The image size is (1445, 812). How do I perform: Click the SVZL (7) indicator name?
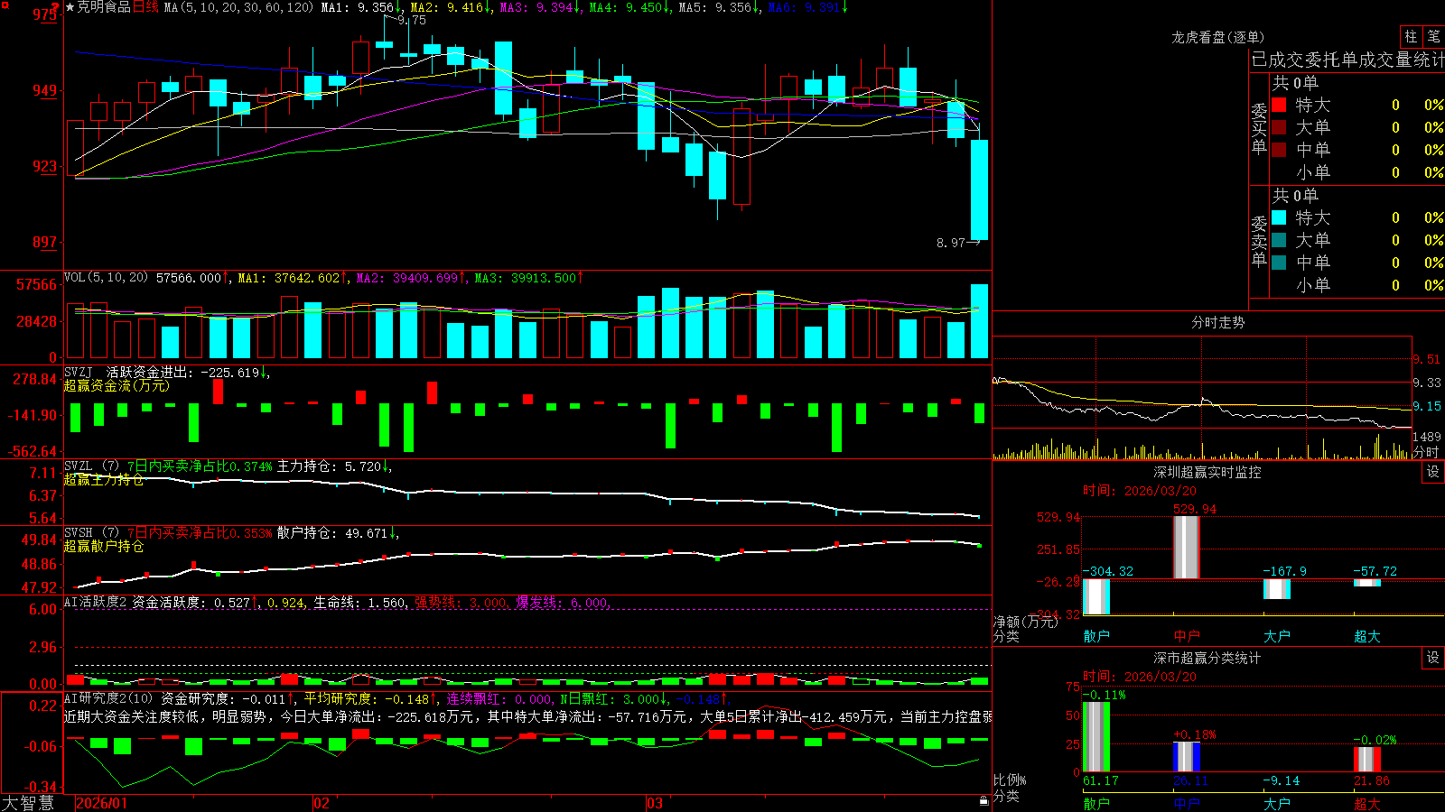pos(91,466)
